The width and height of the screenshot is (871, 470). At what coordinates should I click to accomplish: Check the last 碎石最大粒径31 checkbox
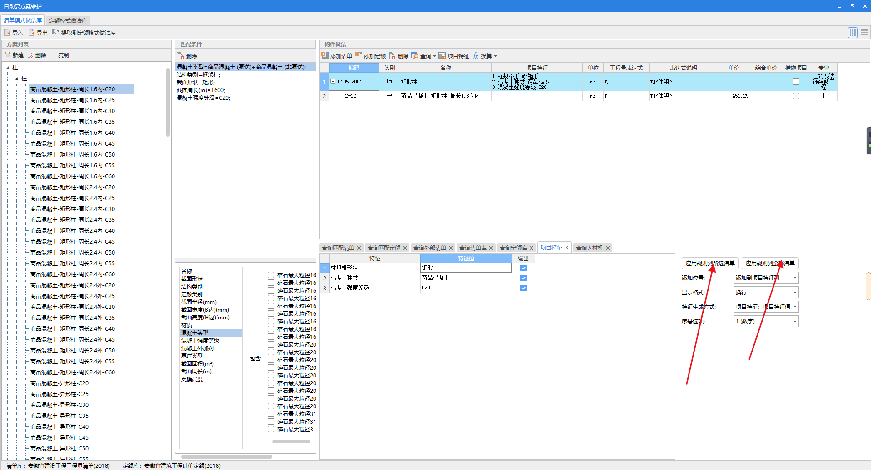point(271,429)
